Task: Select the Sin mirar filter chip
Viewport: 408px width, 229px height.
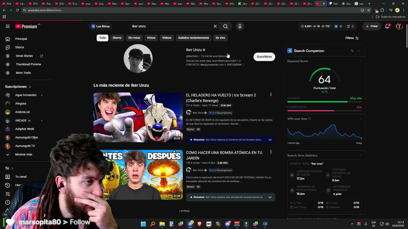Action: (x=134, y=38)
